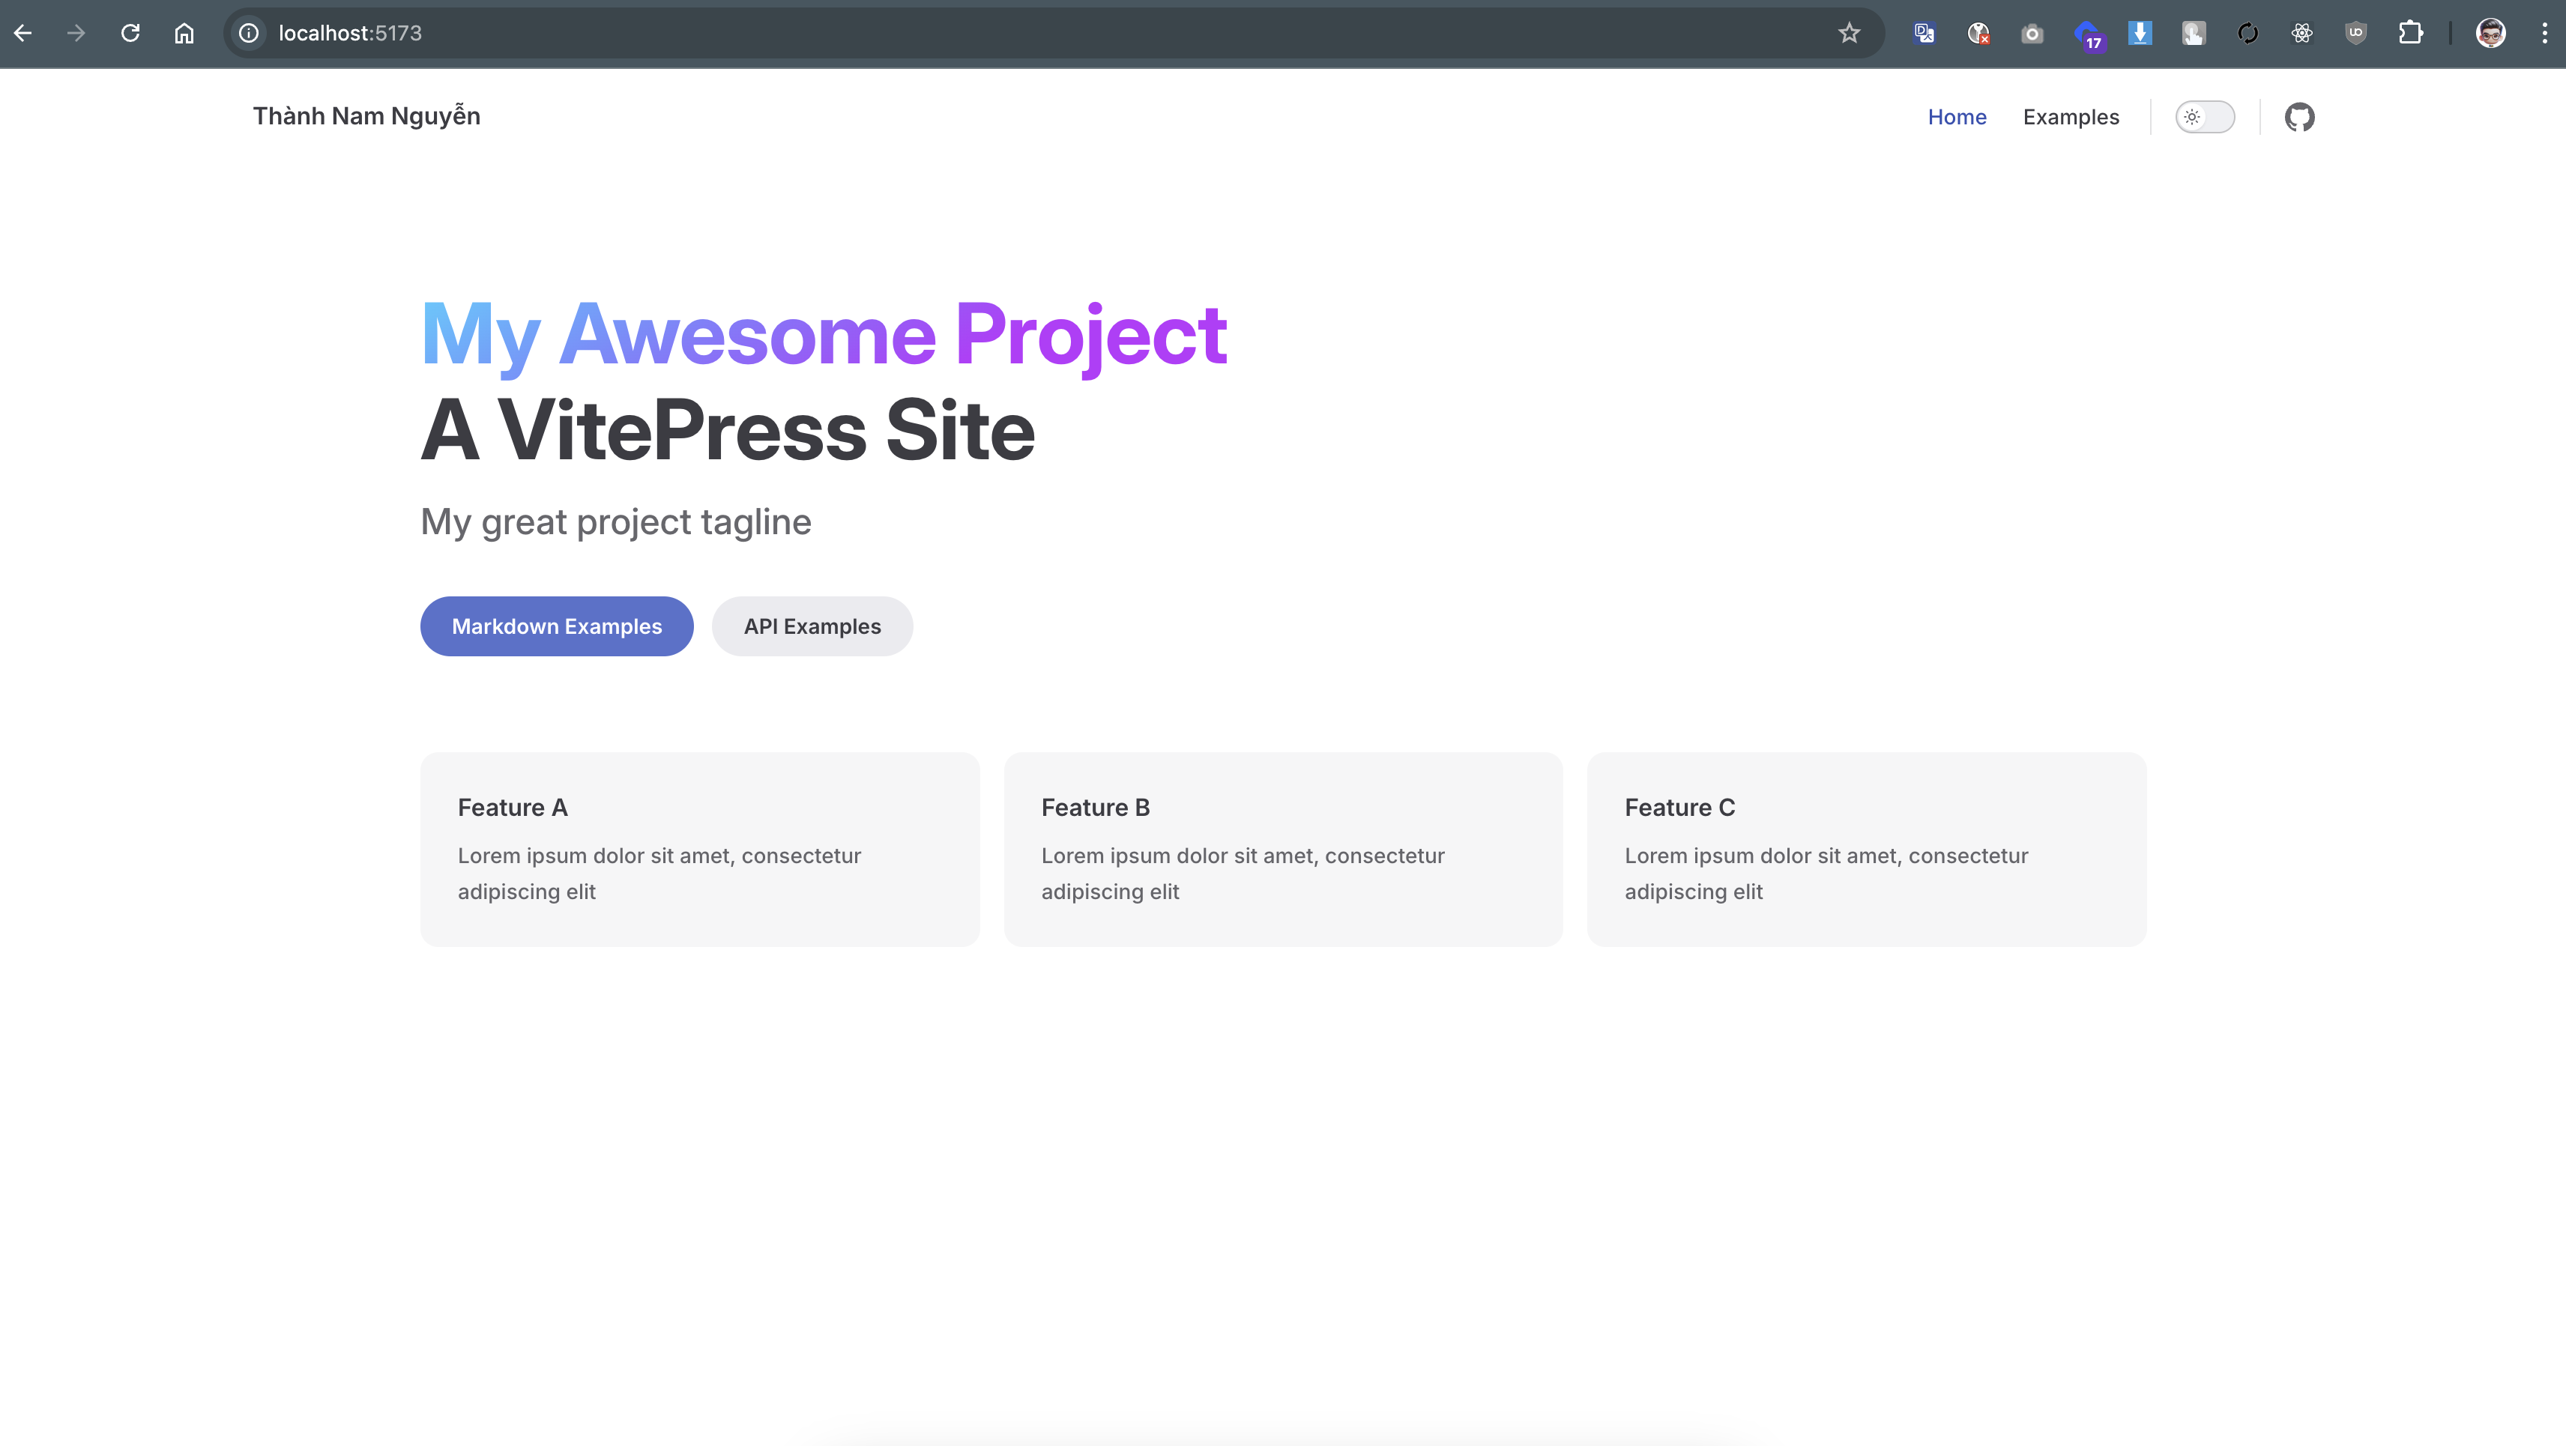2566x1446 pixels.
Task: Go back using the browser back arrow
Action: (23, 33)
